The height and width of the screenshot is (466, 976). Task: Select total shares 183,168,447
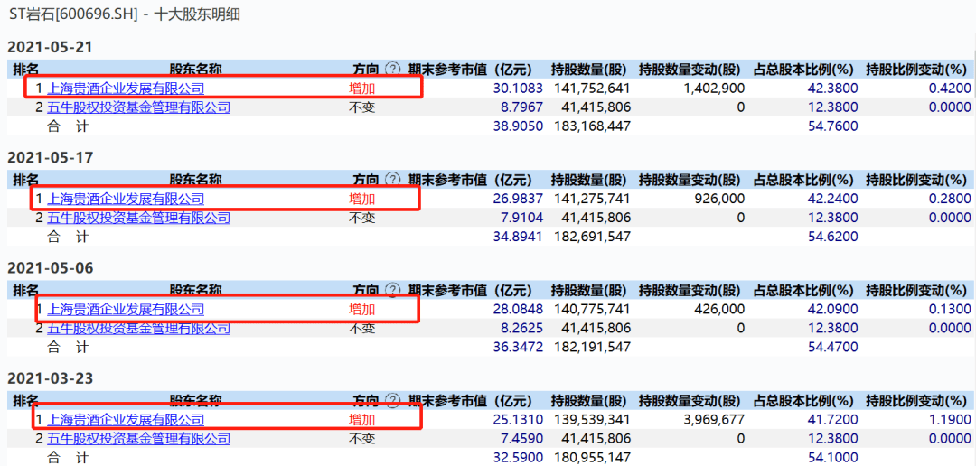point(591,126)
